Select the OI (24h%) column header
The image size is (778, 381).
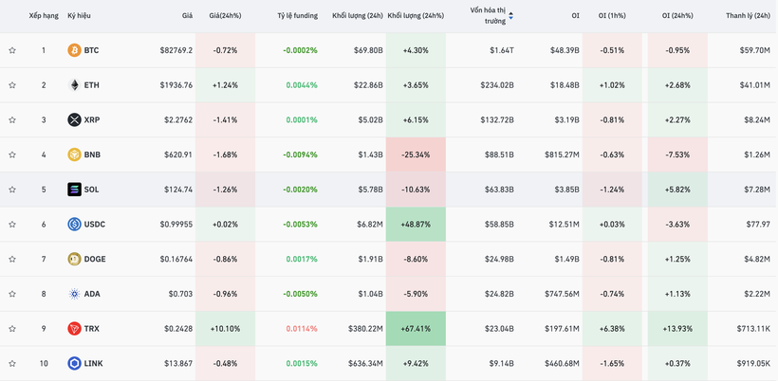pyautogui.click(x=677, y=16)
